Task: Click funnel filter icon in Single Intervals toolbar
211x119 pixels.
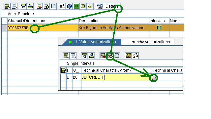Action: [x=85, y=56]
